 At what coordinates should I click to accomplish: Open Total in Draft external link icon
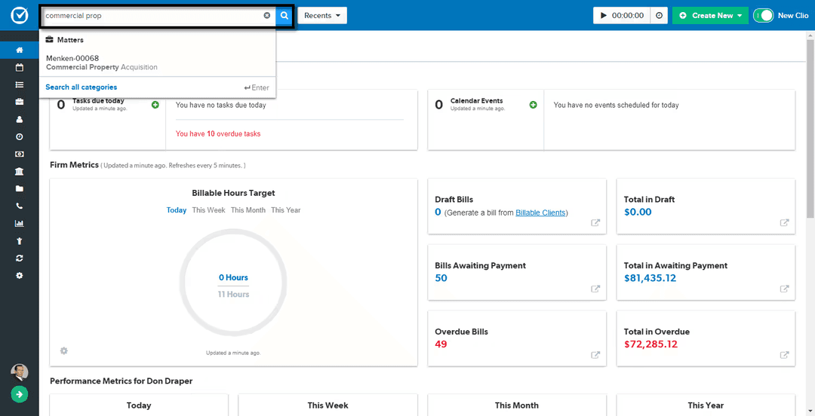pyautogui.click(x=785, y=223)
